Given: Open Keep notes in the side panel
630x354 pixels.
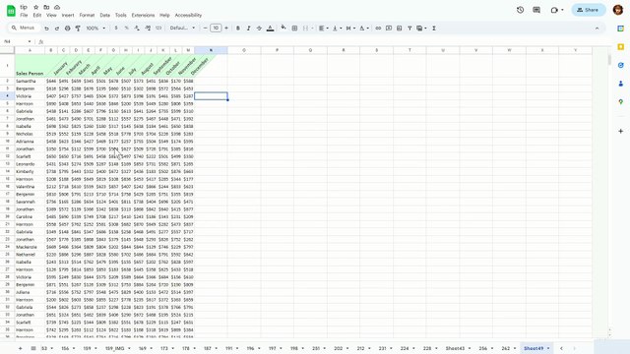Looking at the screenshot, I should pos(621,47).
